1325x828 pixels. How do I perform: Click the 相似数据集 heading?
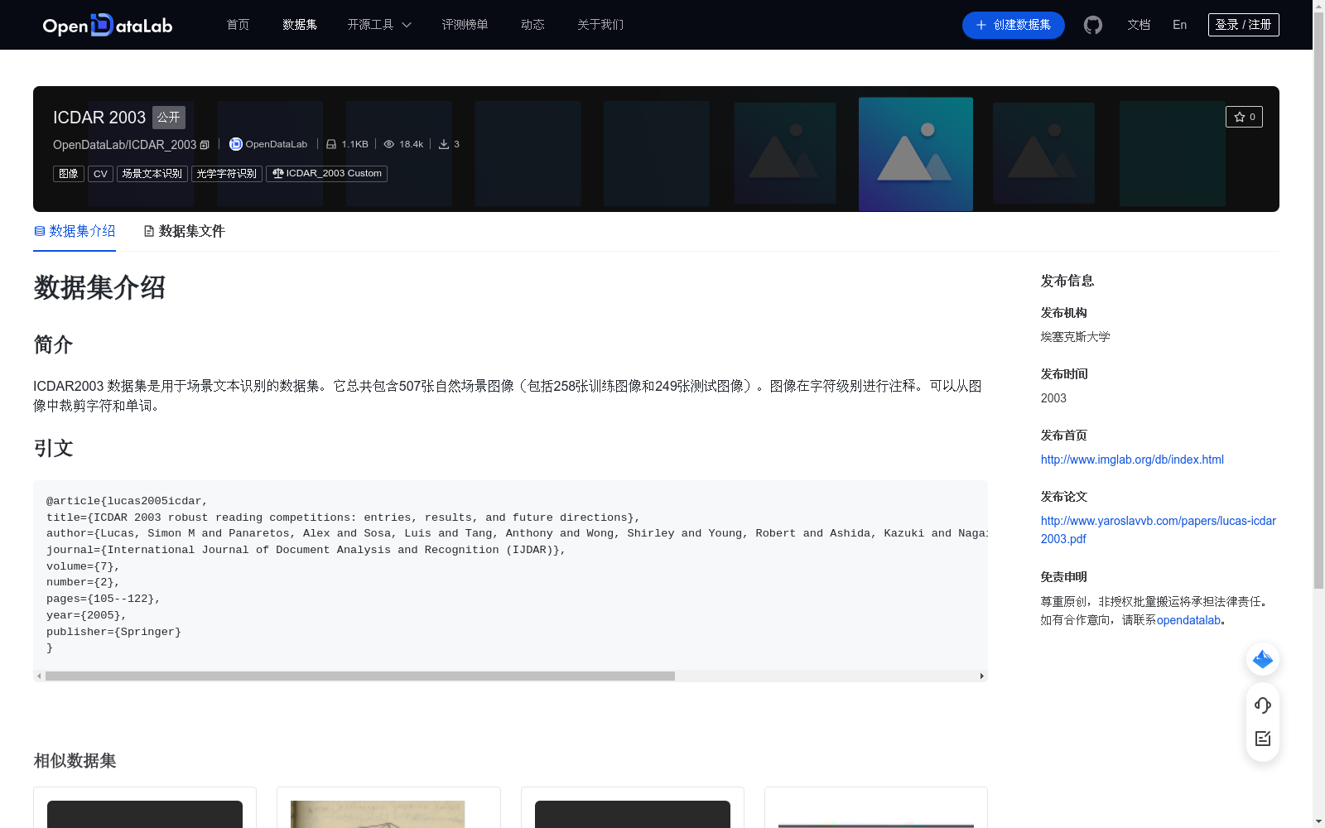click(75, 760)
